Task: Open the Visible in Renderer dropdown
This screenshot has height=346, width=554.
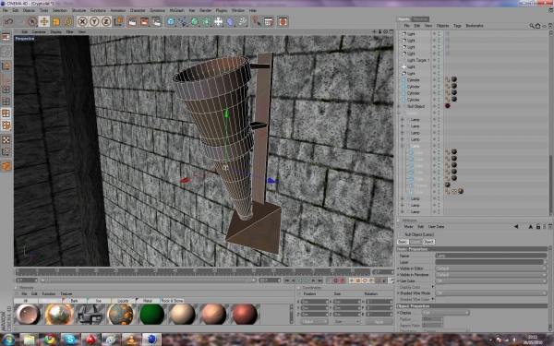Action: pyautogui.click(x=491, y=275)
